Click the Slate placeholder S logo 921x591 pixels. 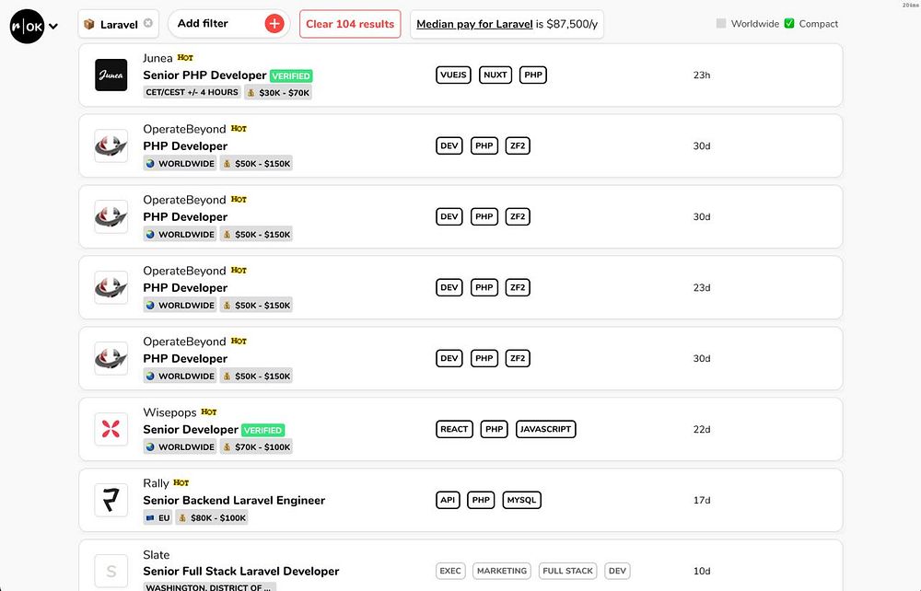click(111, 571)
